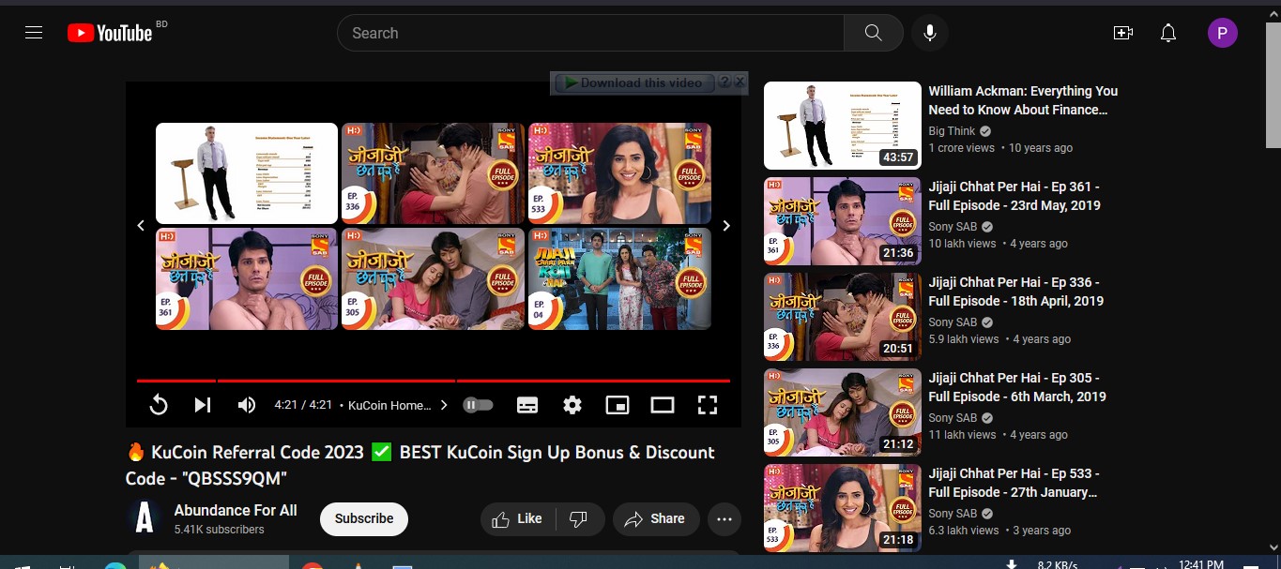Play end-screen episode 305 thumbnail

tap(433, 278)
